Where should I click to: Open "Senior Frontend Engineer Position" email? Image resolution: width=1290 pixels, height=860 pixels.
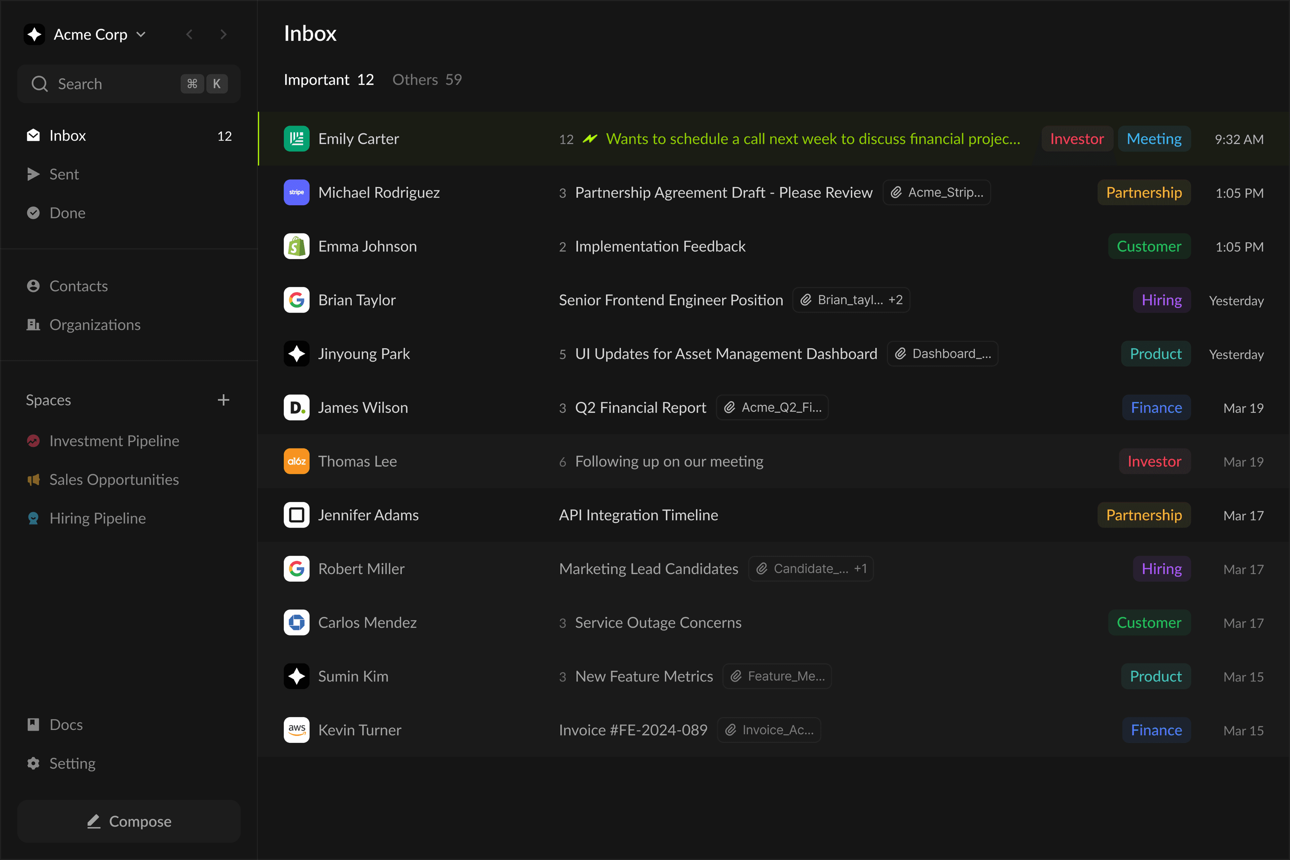tap(671, 300)
